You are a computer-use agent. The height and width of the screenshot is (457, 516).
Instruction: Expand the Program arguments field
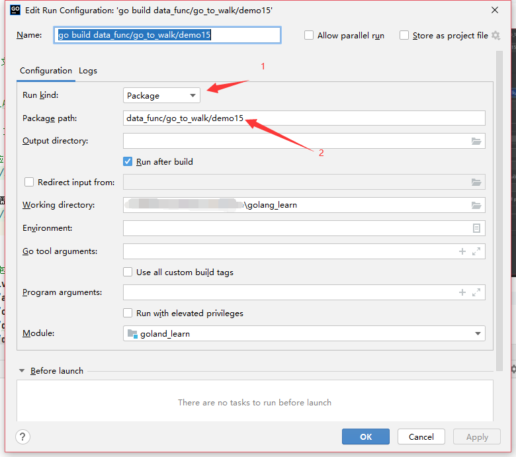point(476,292)
